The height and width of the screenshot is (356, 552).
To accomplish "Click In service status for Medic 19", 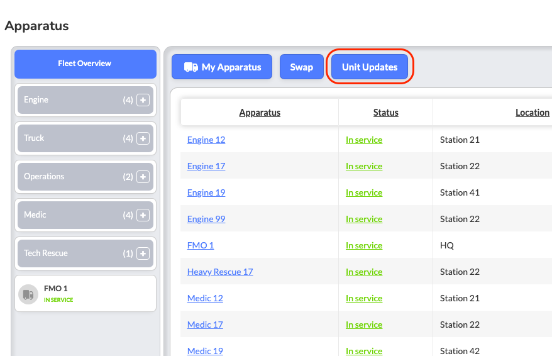I will coord(364,351).
